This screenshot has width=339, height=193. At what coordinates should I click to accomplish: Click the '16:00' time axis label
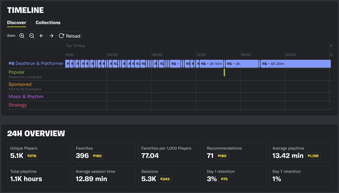246,55
